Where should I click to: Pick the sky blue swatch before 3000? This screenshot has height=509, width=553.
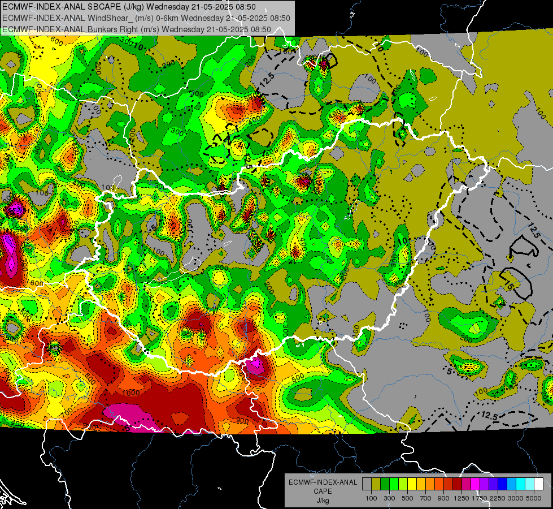pyautogui.click(x=511, y=484)
